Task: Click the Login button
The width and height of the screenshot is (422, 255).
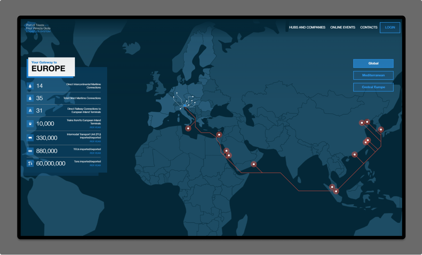Action: [x=390, y=27]
